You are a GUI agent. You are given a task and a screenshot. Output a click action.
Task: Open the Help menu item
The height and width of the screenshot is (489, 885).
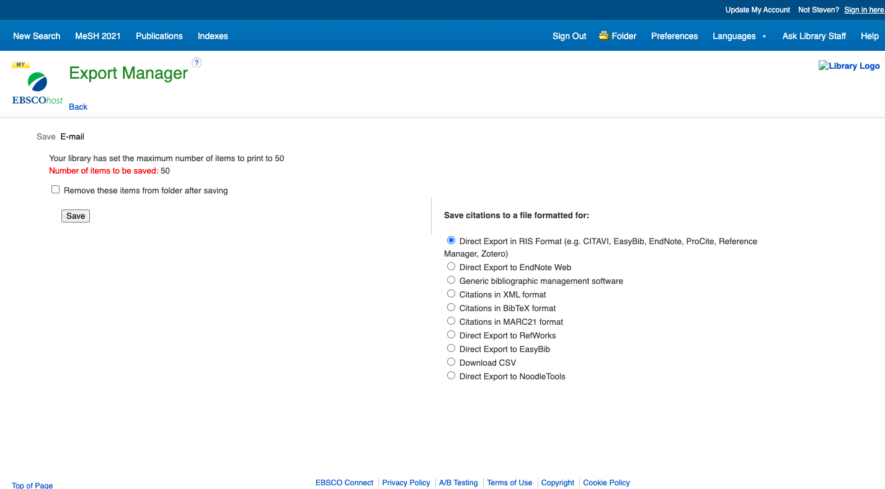869,36
